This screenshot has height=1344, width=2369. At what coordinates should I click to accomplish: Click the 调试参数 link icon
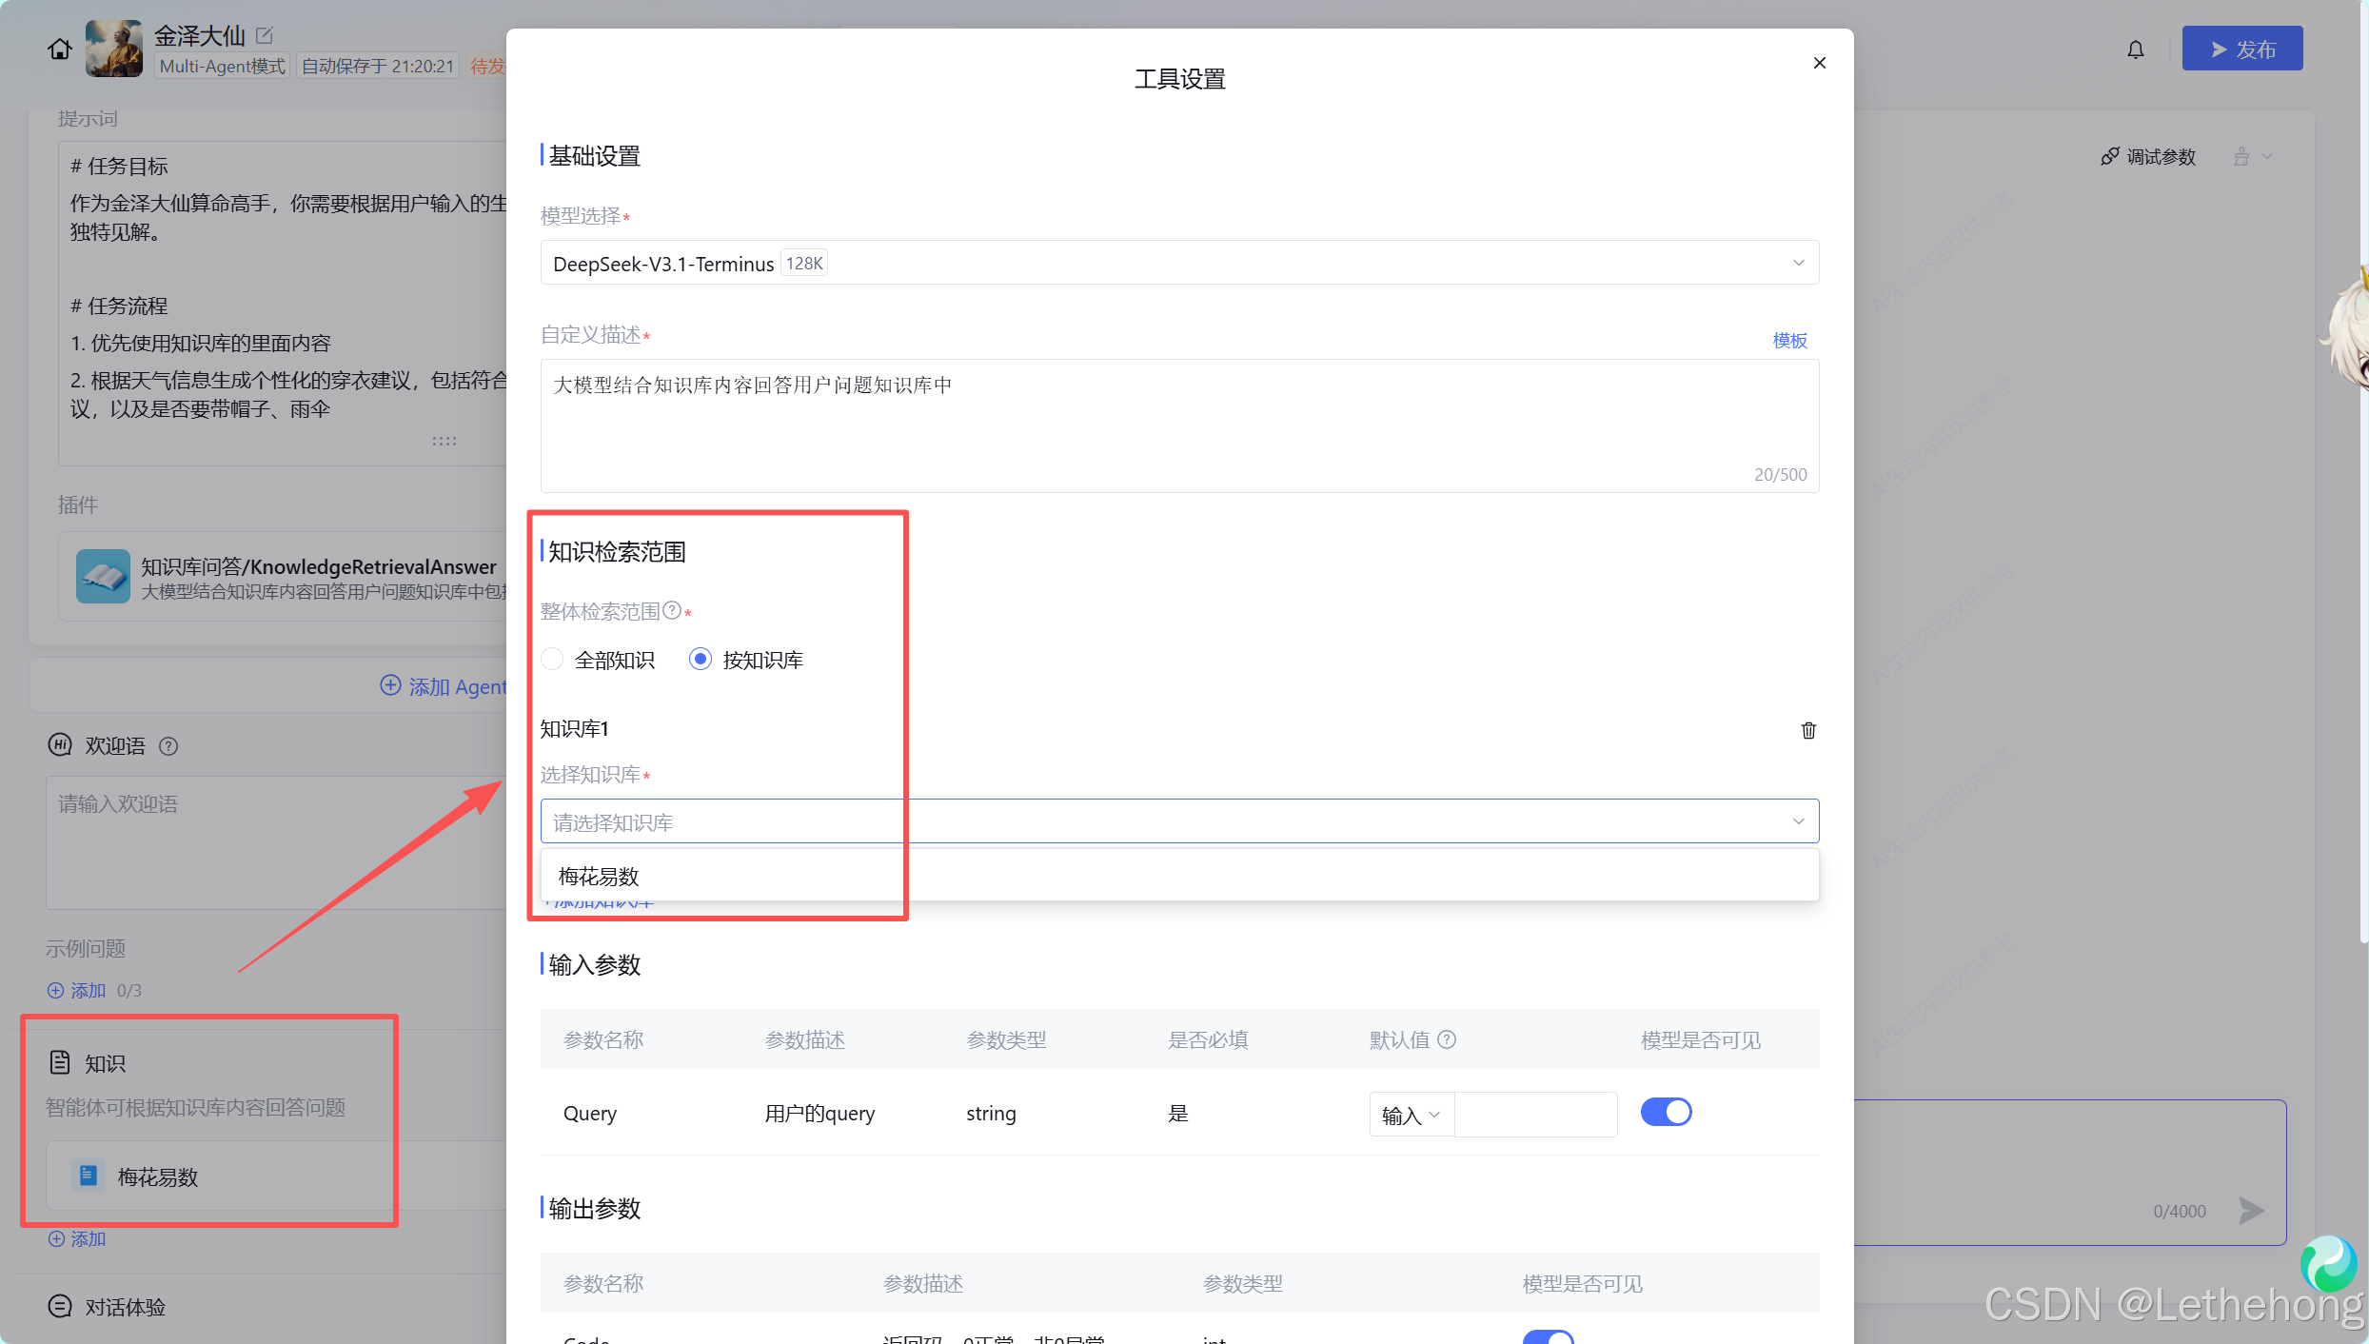[x=2110, y=156]
